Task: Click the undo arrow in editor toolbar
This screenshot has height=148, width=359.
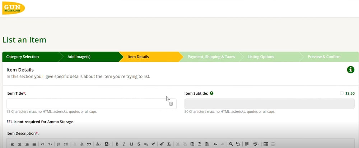Action: (215, 144)
